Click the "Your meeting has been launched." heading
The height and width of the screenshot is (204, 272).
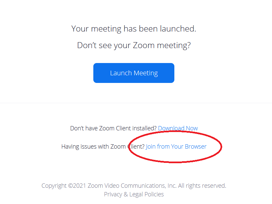click(134, 29)
